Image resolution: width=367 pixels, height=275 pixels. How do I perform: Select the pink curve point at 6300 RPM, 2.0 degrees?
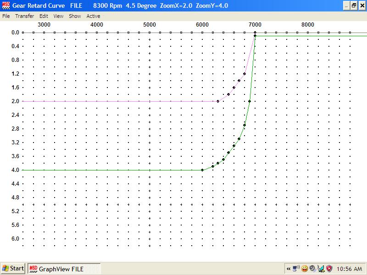point(218,101)
